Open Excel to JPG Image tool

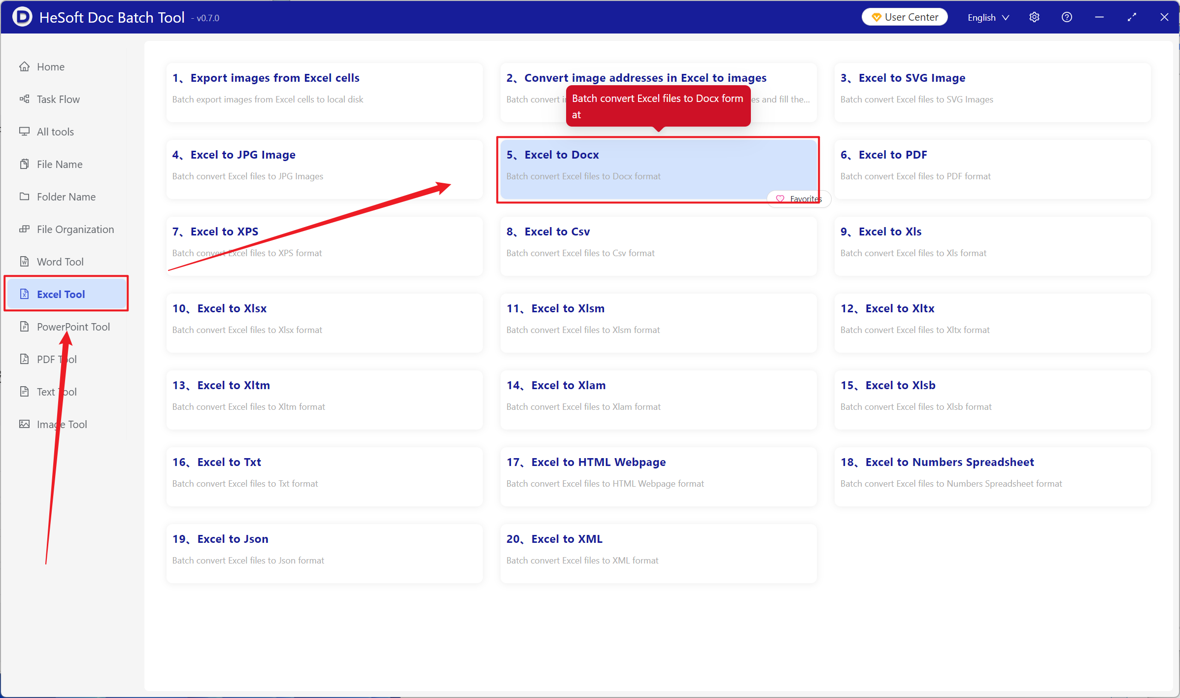click(x=324, y=169)
